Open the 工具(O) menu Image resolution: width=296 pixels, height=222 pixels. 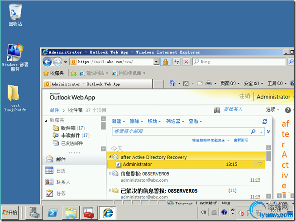tap(277, 83)
